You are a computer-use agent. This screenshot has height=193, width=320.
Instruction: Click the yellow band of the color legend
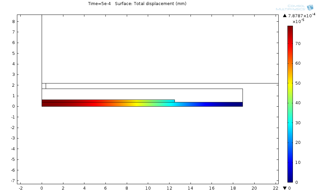tap(290, 83)
